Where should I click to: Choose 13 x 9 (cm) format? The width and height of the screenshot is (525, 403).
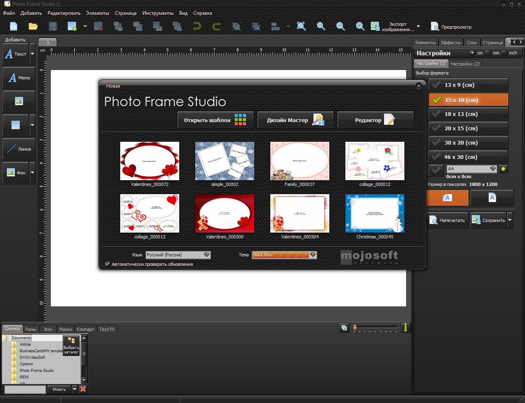pyautogui.click(x=468, y=85)
